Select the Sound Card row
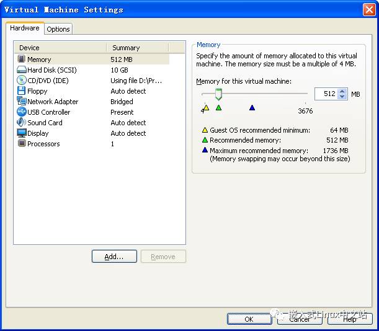The height and width of the screenshot is (331, 379). tap(93, 123)
